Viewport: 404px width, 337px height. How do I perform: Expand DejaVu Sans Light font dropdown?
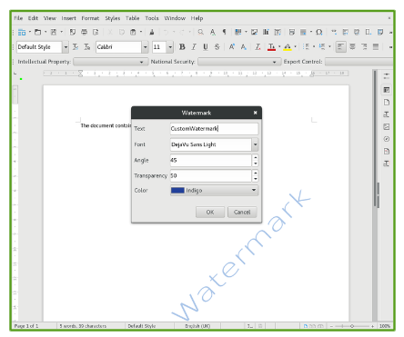[255, 144]
